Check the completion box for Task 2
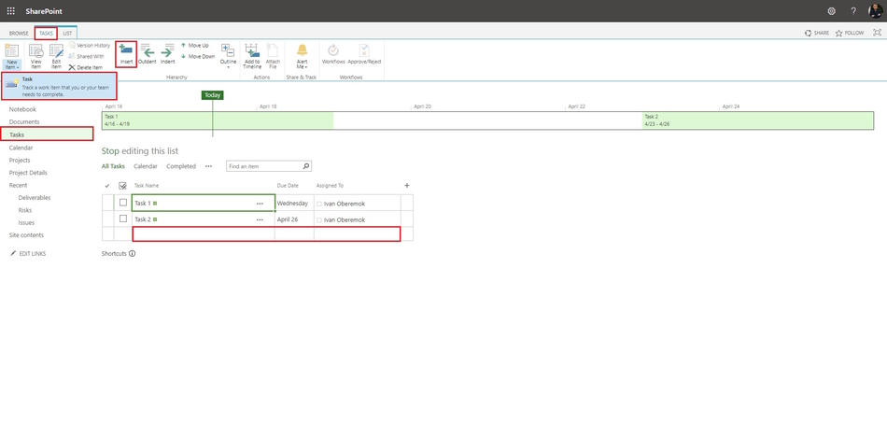This screenshot has width=887, height=437. coord(122,218)
